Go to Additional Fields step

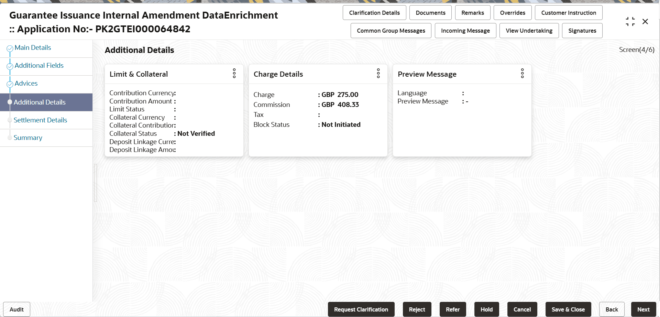click(39, 66)
